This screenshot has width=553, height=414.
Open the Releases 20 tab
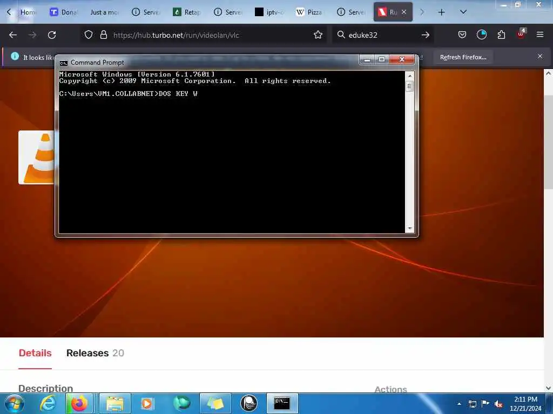pos(95,353)
